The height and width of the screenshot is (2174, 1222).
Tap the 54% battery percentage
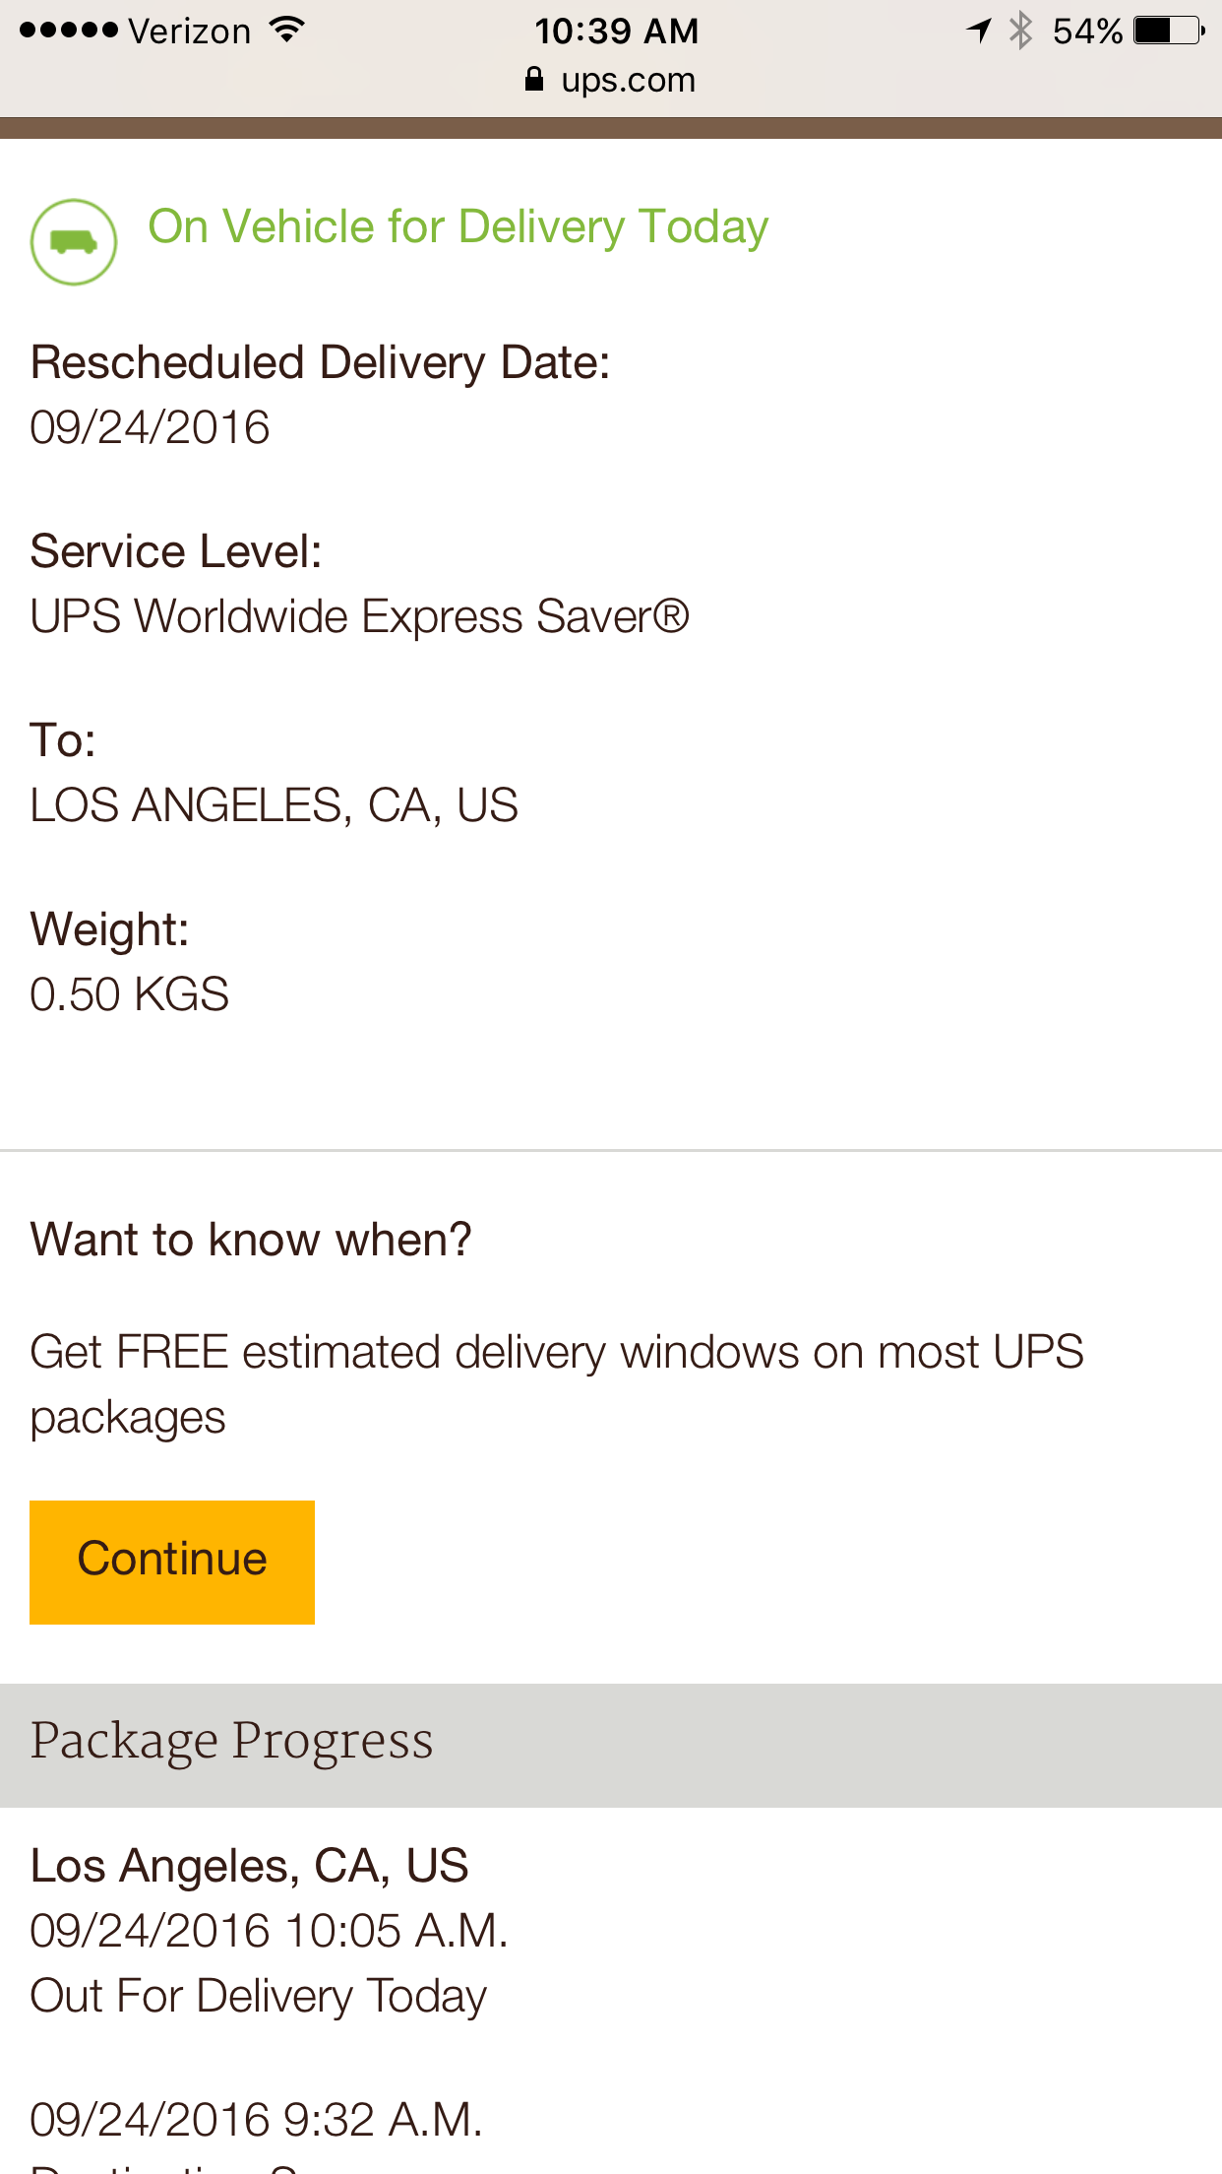pos(1087,31)
